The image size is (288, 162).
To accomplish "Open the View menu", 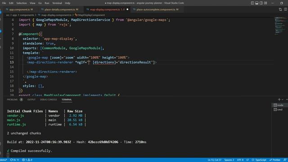I will (x=32, y=3).
